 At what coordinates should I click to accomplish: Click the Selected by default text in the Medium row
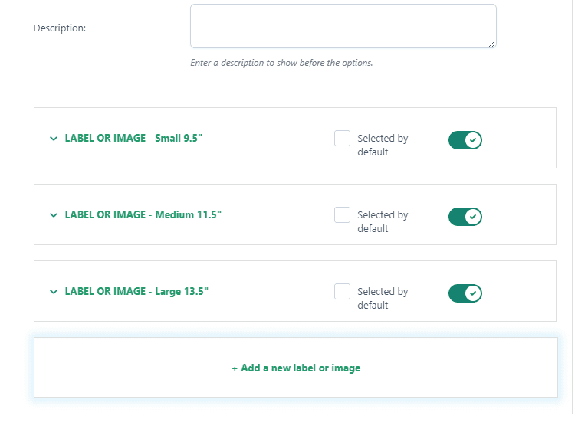point(383,221)
